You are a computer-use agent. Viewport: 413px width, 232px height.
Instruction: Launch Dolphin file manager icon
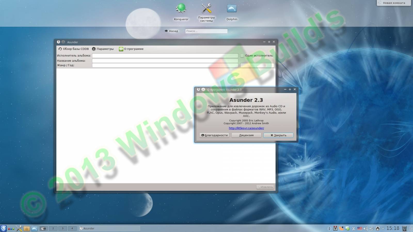(232, 9)
